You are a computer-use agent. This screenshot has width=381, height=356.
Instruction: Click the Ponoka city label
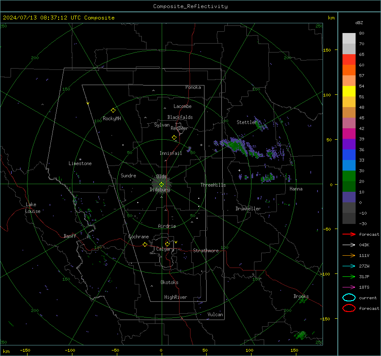193,87
